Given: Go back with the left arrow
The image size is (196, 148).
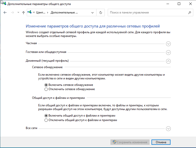Looking at the screenshot, I should pyautogui.click(x=5, y=12).
